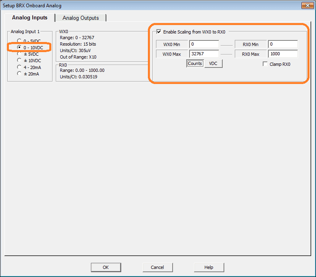This screenshot has width=316, height=277.
Task: Open Help for onboard analog setup
Action: click(209, 267)
